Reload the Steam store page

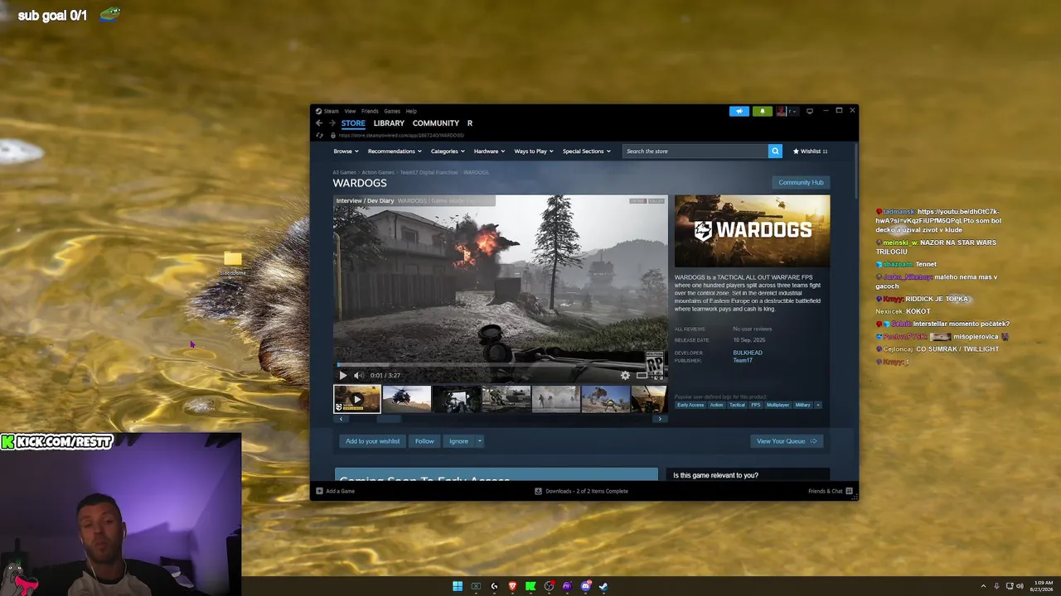pos(319,135)
